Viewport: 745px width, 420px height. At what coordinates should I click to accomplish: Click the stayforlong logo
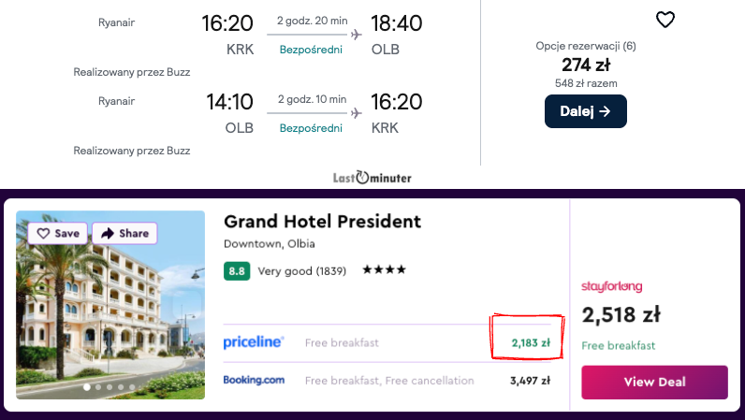click(x=611, y=286)
